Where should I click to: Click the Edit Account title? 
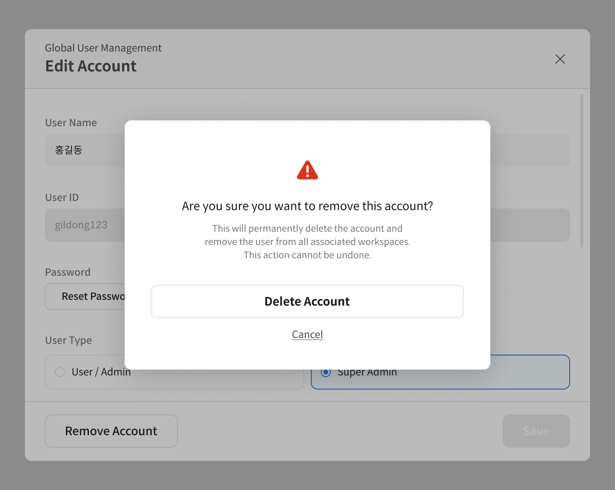(91, 66)
